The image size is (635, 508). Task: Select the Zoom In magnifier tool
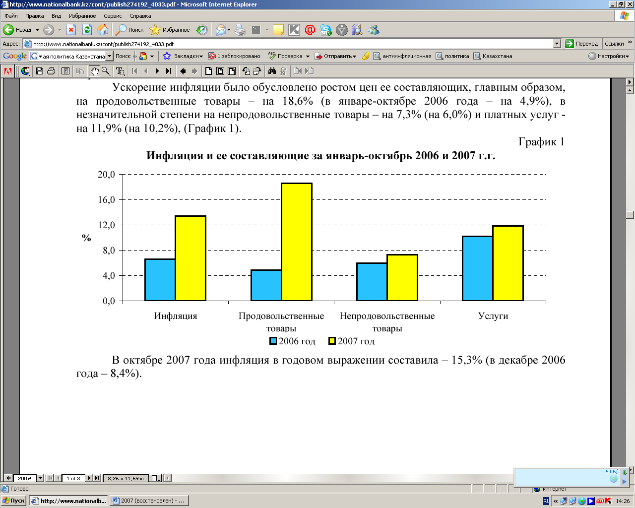pyautogui.click(x=106, y=71)
